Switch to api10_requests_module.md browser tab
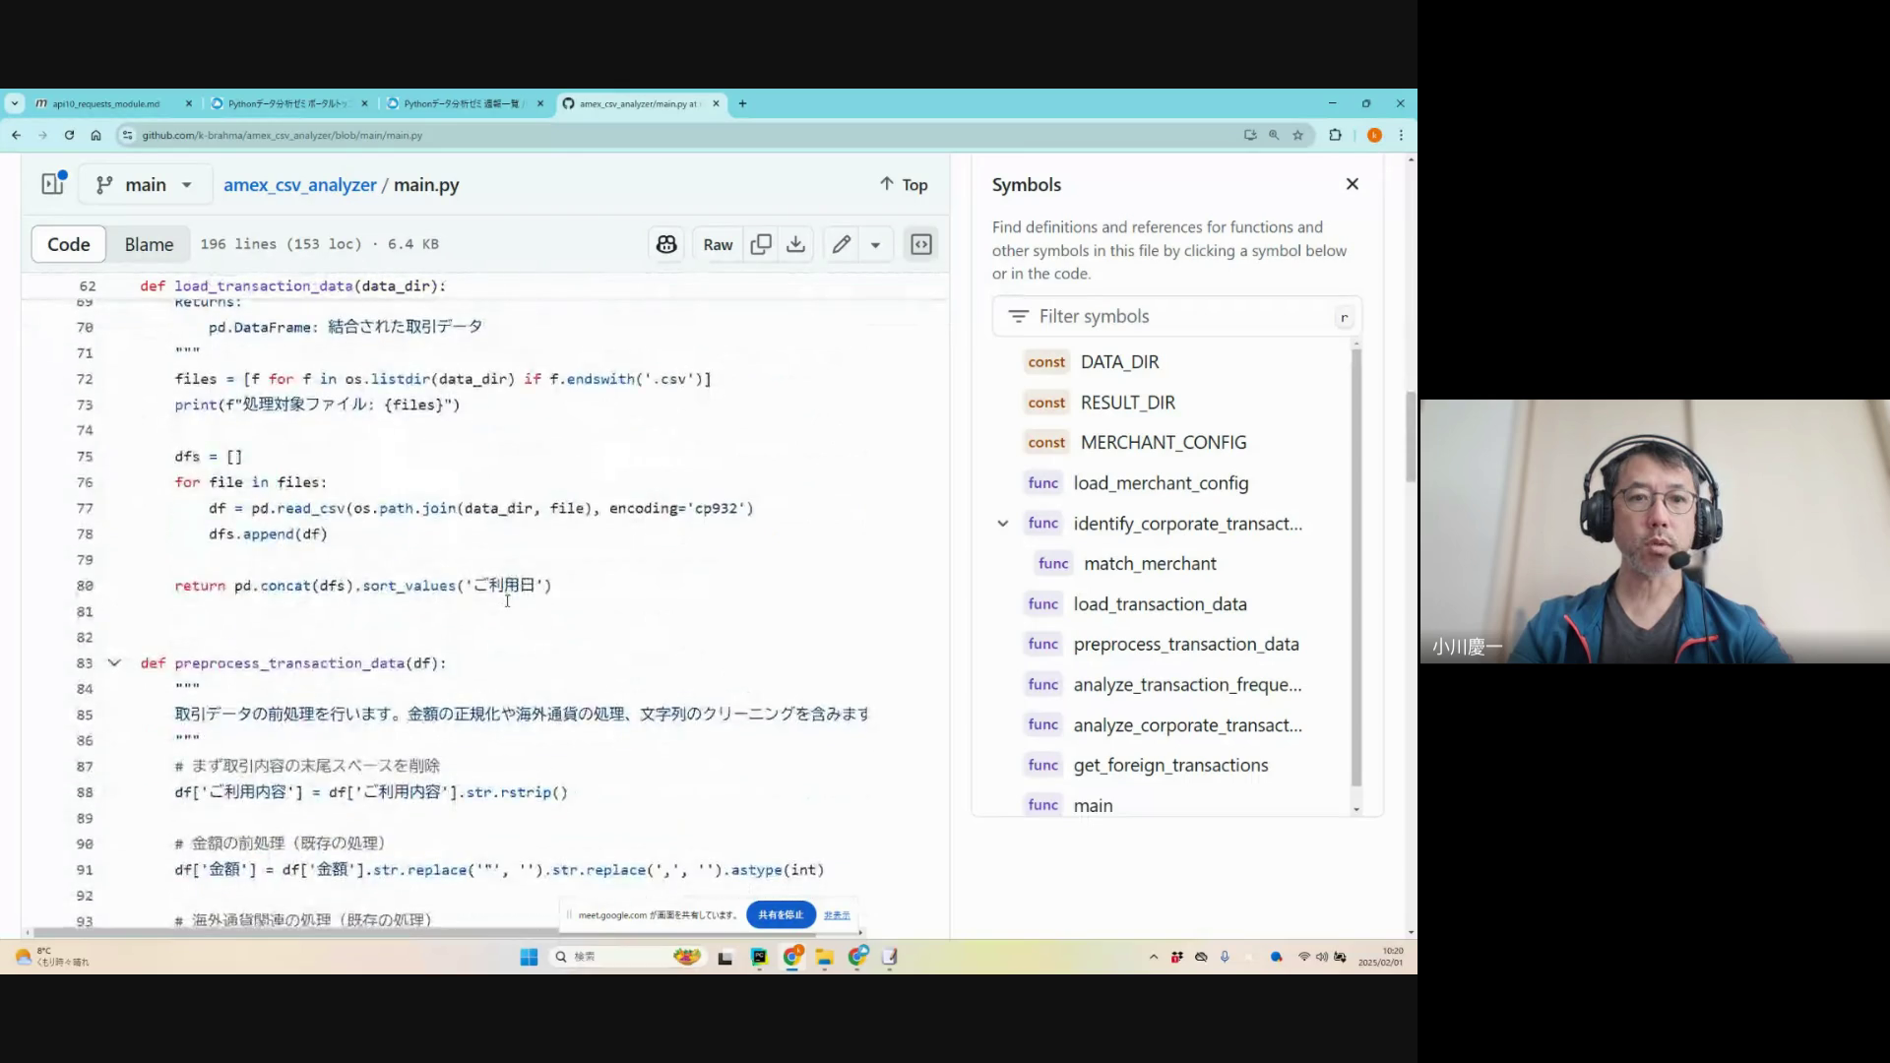 click(x=105, y=103)
